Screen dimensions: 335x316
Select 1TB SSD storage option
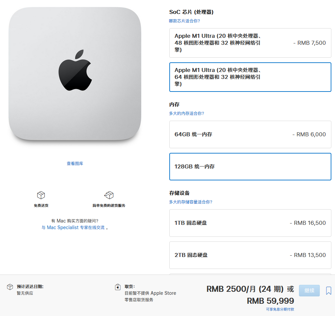[250, 223]
